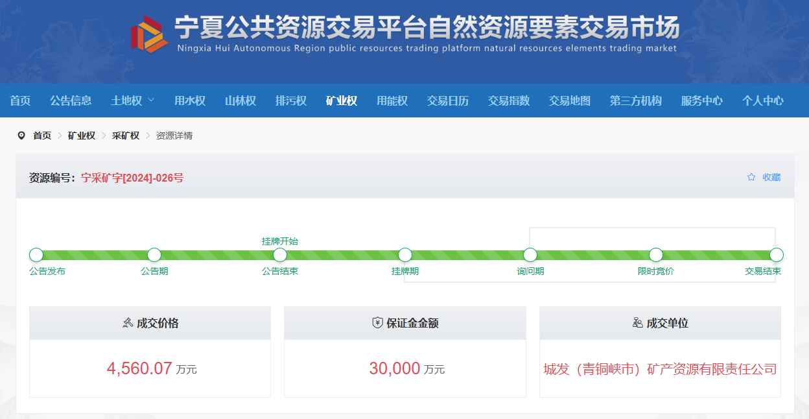Select the 挂牌期 progress marker
Viewport: 809px width, 419px height.
(x=405, y=255)
